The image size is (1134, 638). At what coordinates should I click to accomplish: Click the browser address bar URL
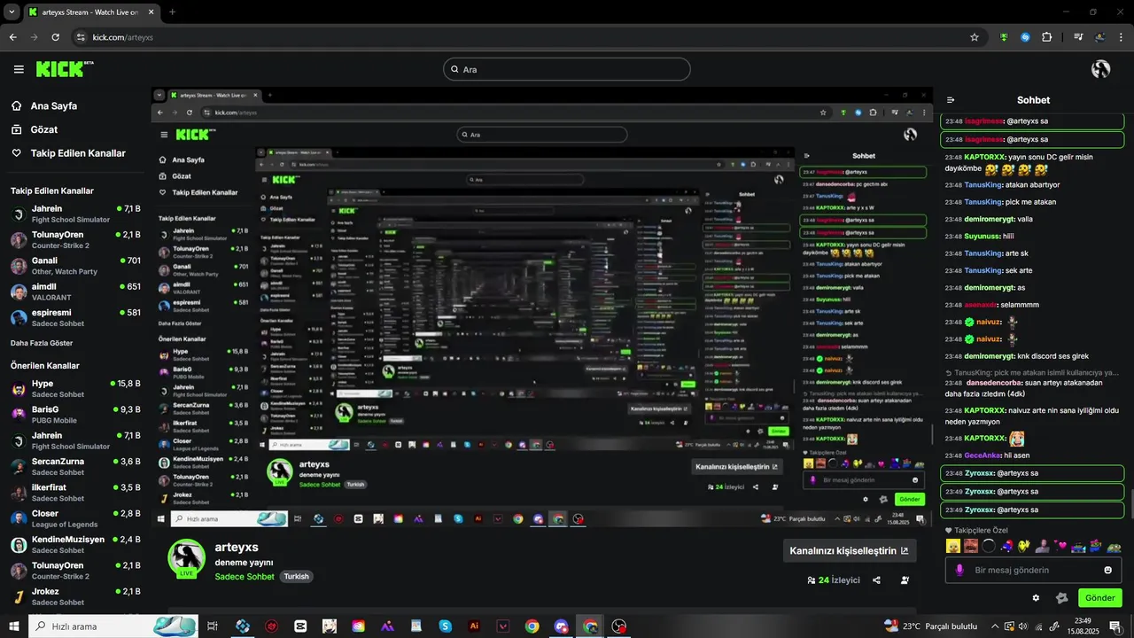[123, 37]
